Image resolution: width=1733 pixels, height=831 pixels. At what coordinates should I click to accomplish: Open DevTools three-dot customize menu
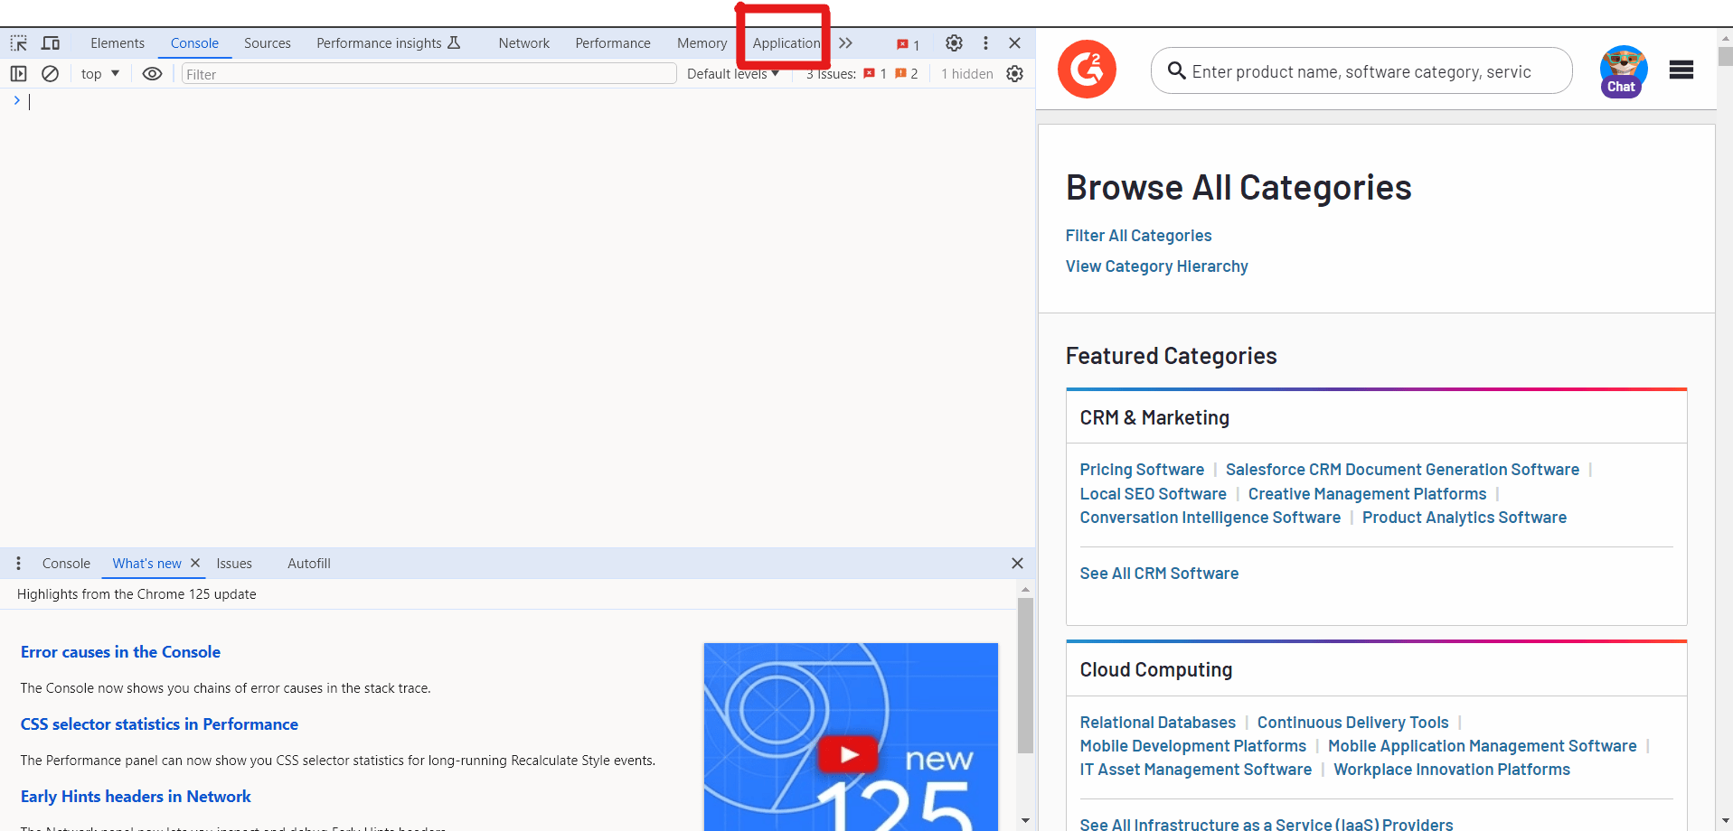pyautogui.click(x=985, y=43)
